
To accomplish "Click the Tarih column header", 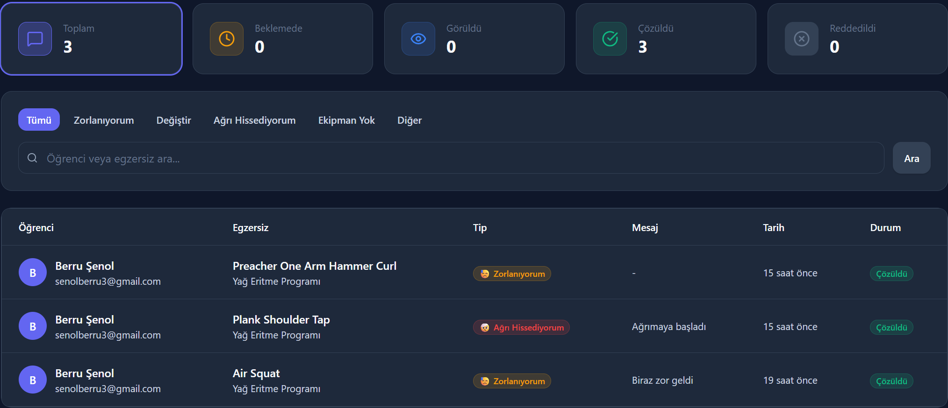I will pyautogui.click(x=773, y=227).
